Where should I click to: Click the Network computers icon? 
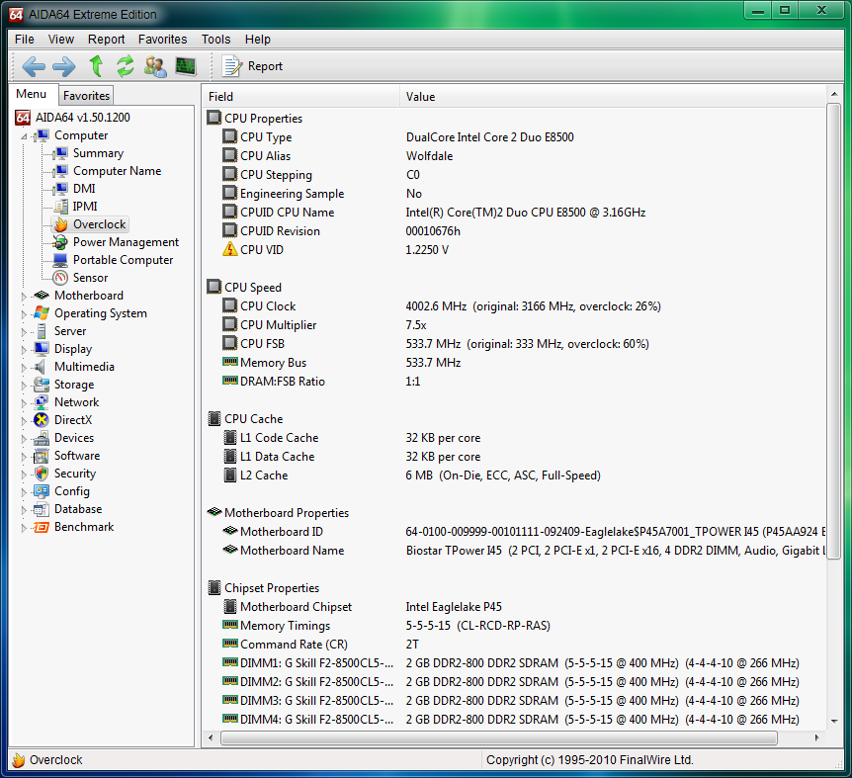pos(42,402)
